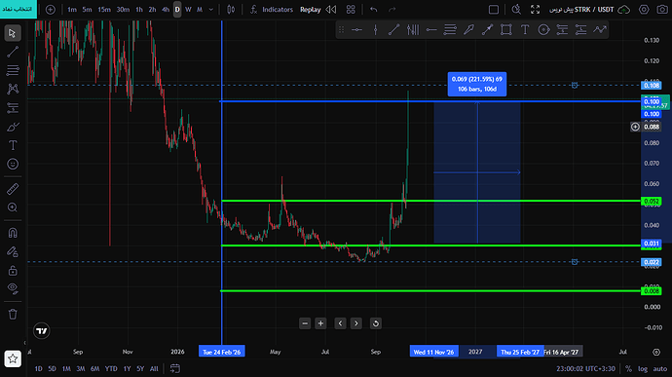The width and height of the screenshot is (672, 377).
Task: Click the rewind icon beside Replay
Action: [331, 10]
